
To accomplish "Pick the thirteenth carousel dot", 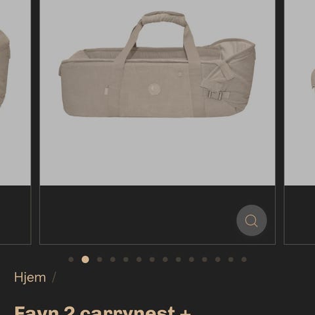I will pyautogui.click(x=231, y=259).
